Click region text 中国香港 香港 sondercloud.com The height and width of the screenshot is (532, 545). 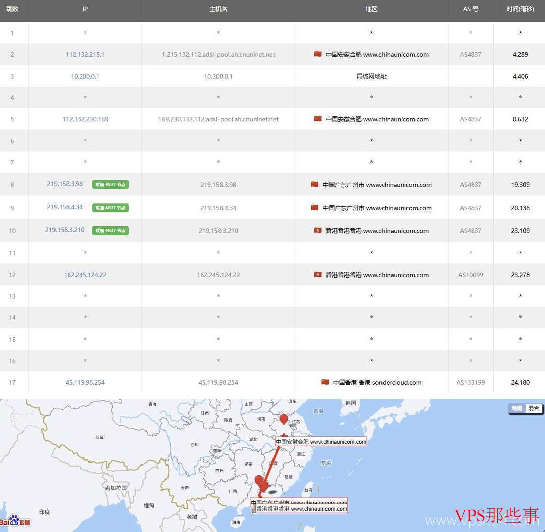point(377,382)
